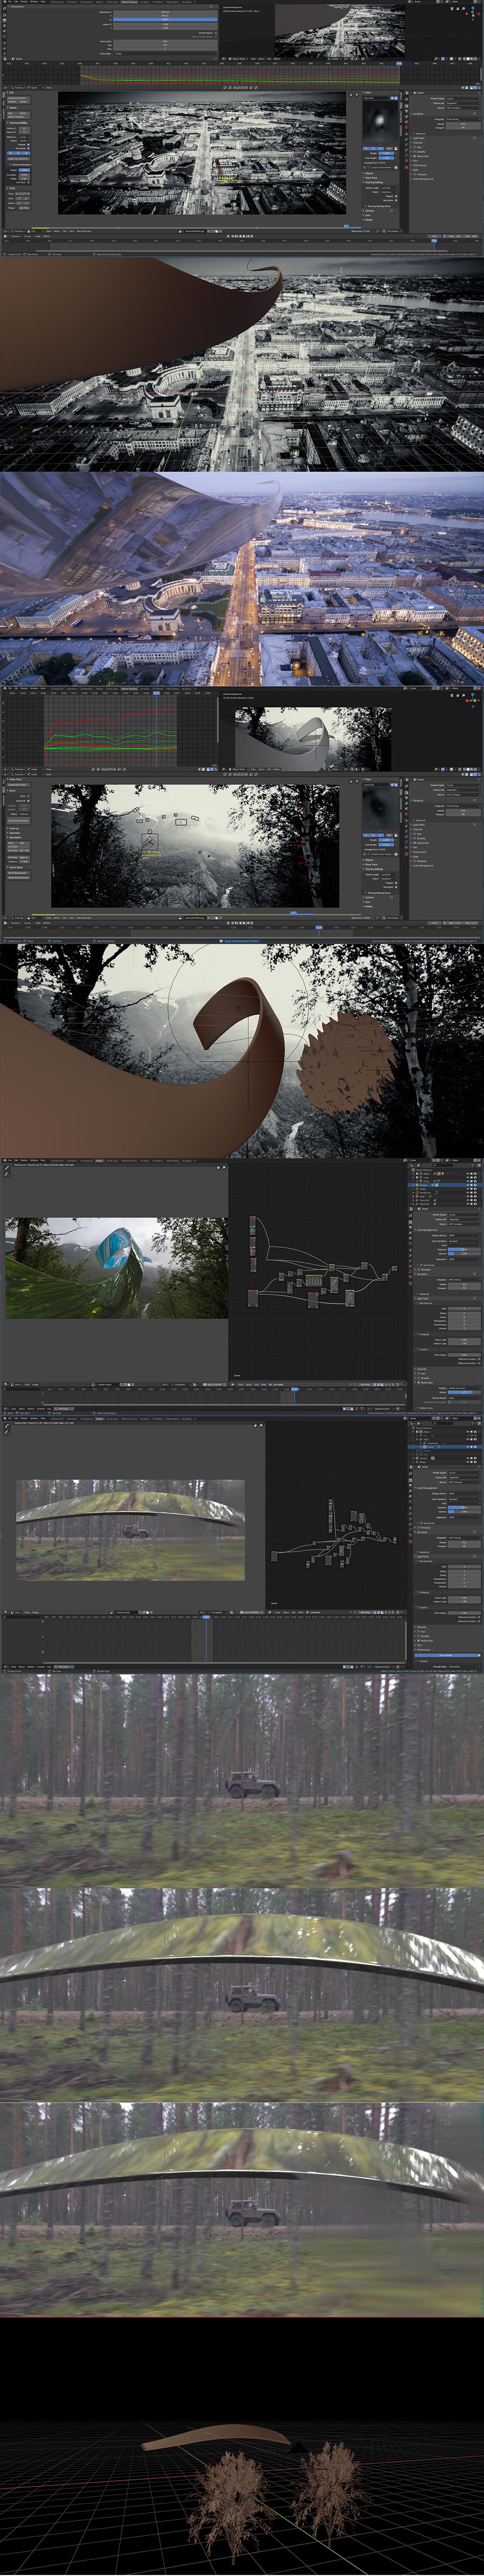Click the Blender logo in the topmost window
This screenshot has width=484, height=2576.
pos(4,2)
